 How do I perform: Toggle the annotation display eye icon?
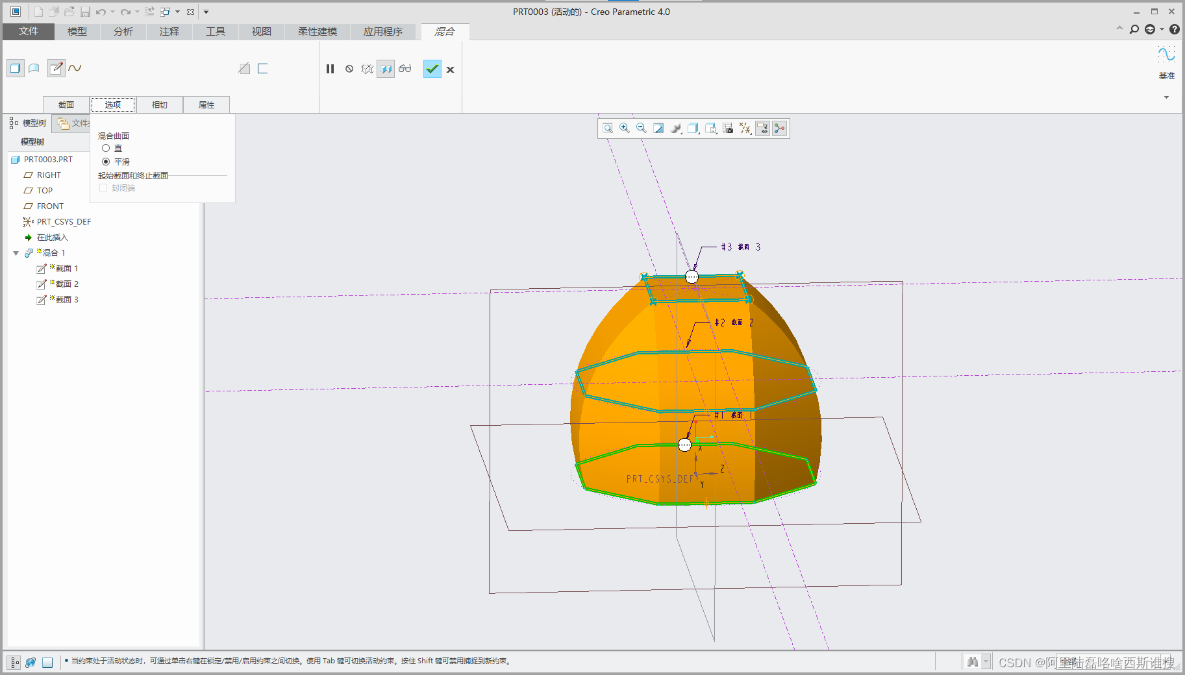click(x=763, y=129)
